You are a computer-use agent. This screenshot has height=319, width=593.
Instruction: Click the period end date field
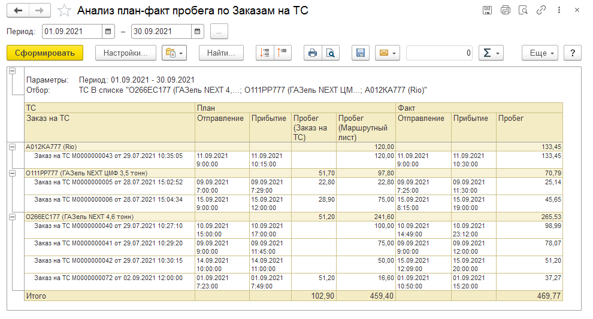click(x=161, y=31)
